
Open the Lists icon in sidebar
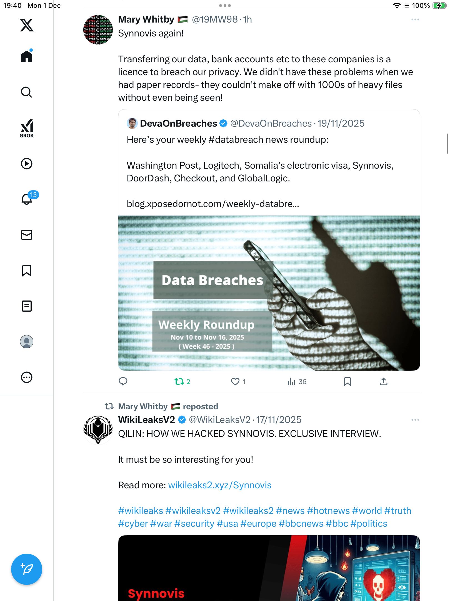click(27, 306)
